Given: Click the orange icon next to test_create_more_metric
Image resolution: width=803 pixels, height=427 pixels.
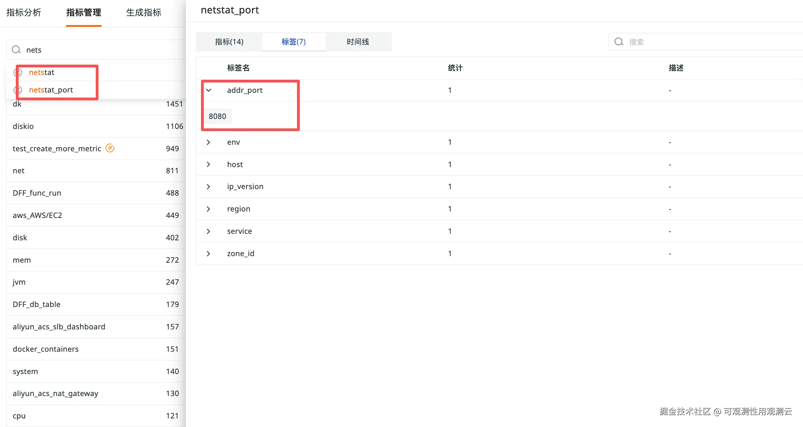Looking at the screenshot, I should click(110, 148).
